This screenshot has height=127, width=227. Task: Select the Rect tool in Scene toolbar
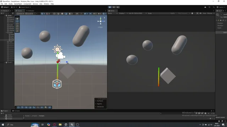(17, 29)
